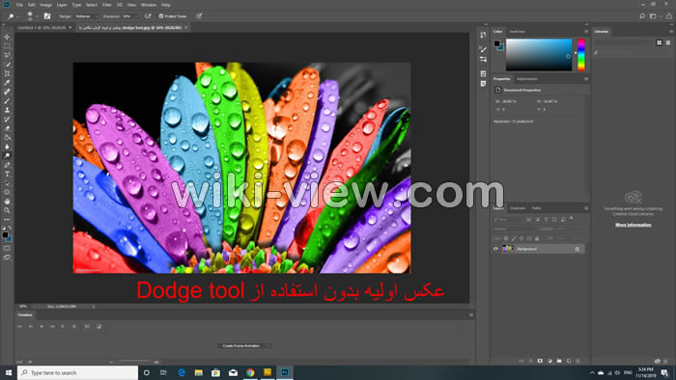The height and width of the screenshot is (380, 676).
Task: Select the Brush tool
Action: [7, 100]
